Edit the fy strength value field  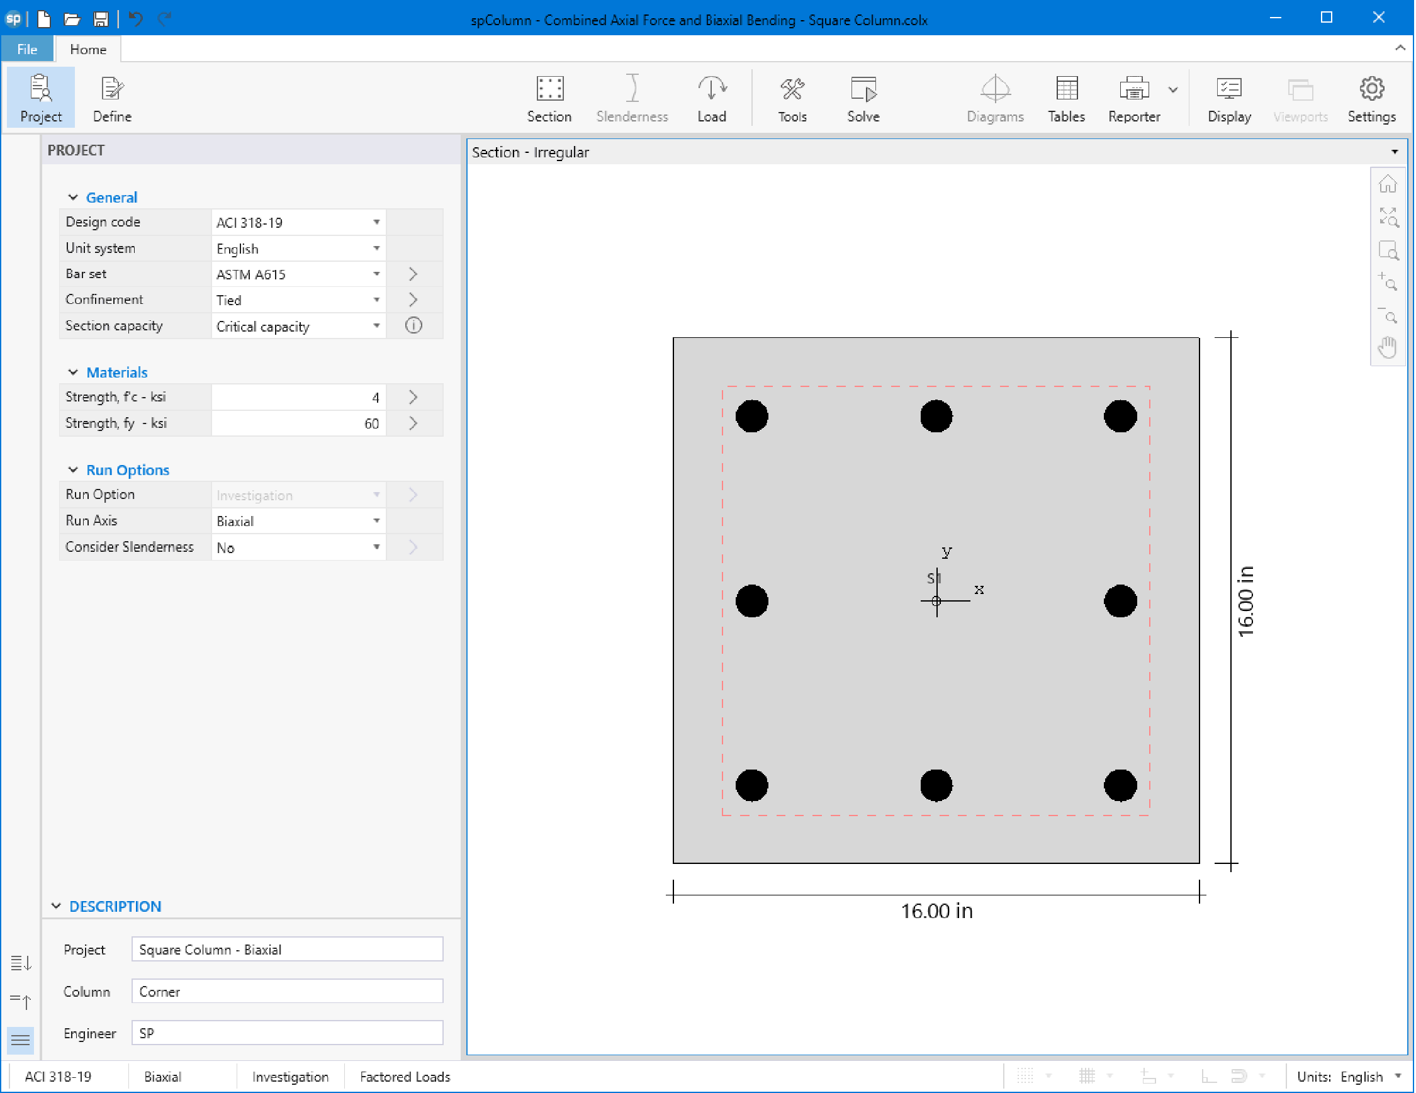(298, 423)
